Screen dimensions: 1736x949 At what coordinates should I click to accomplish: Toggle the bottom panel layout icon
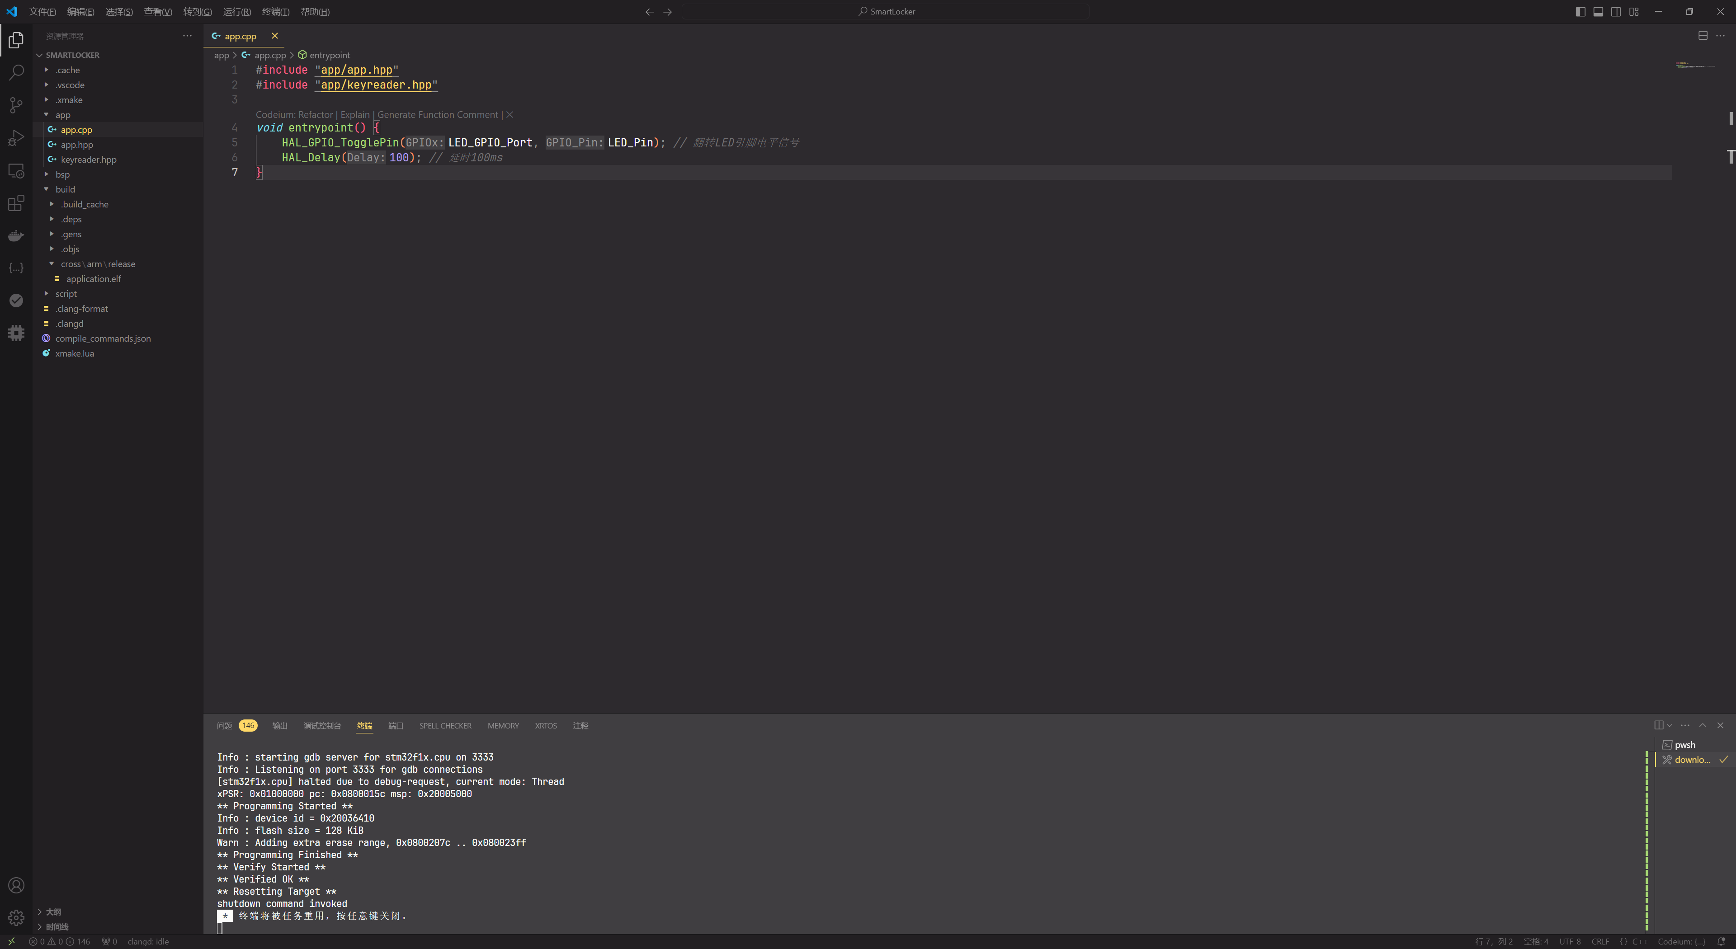(1598, 11)
